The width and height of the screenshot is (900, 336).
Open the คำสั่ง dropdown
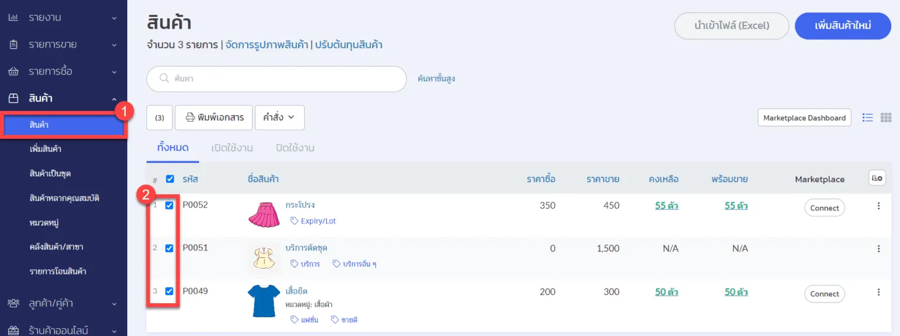pos(279,117)
